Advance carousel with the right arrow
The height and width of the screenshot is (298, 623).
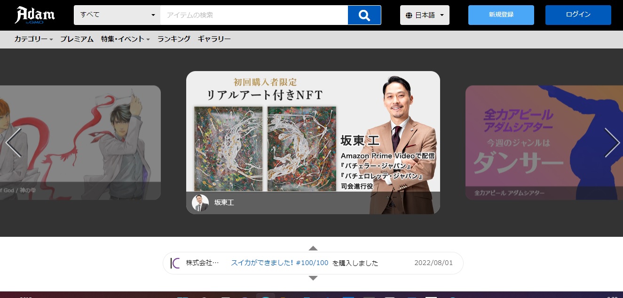pyautogui.click(x=612, y=143)
